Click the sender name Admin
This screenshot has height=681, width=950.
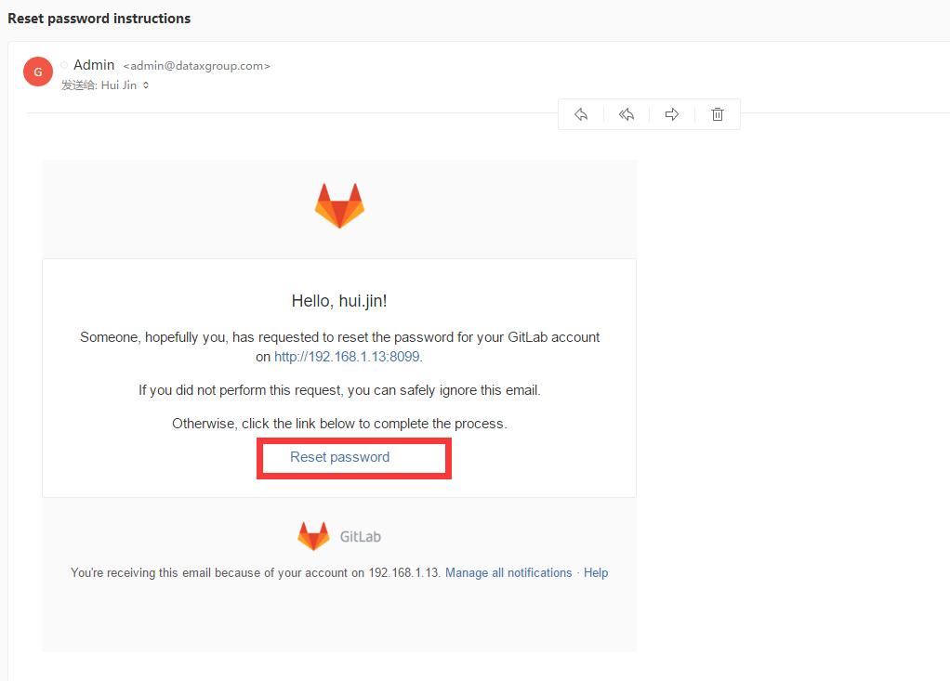click(x=94, y=65)
